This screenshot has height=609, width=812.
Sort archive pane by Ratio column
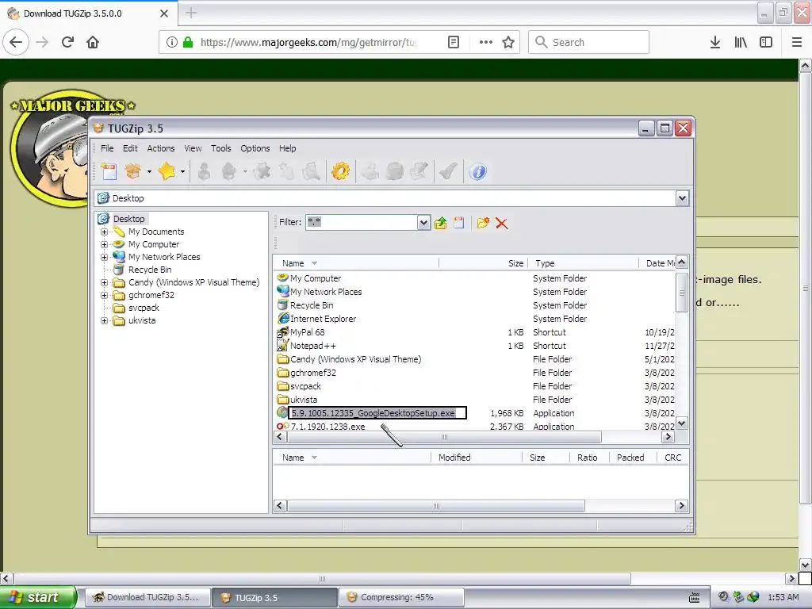click(589, 458)
